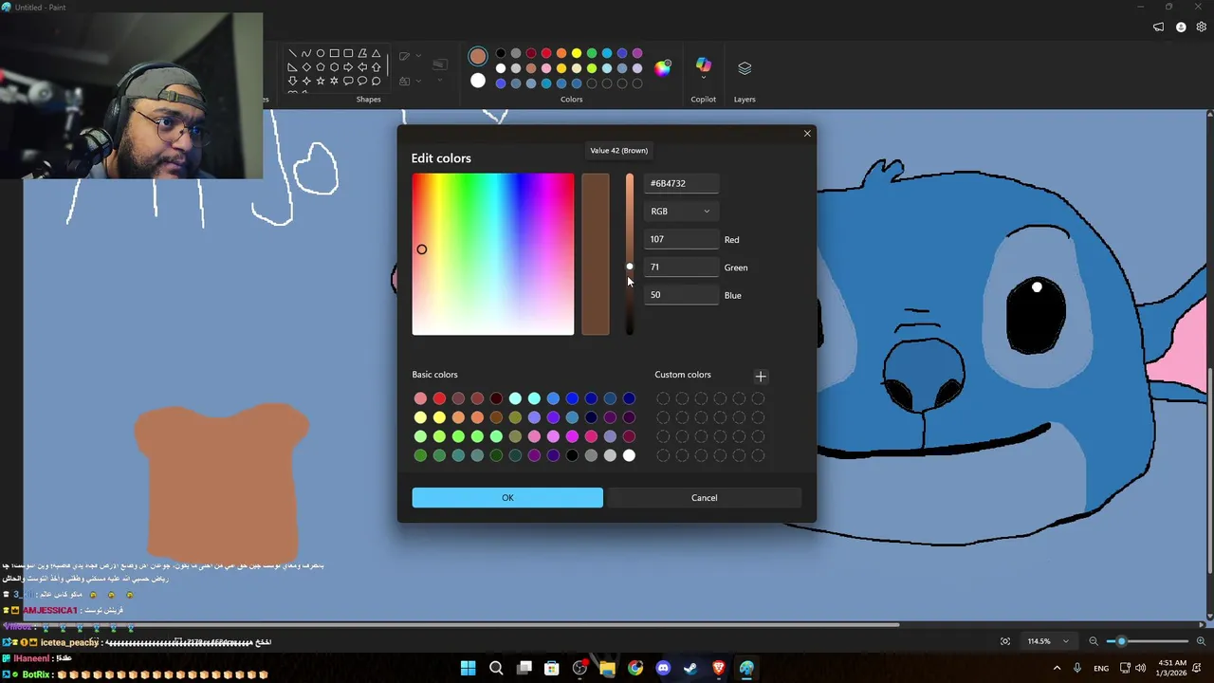Open File Explorer from taskbar
Viewport: 1214px width, 683px height.
(607, 668)
